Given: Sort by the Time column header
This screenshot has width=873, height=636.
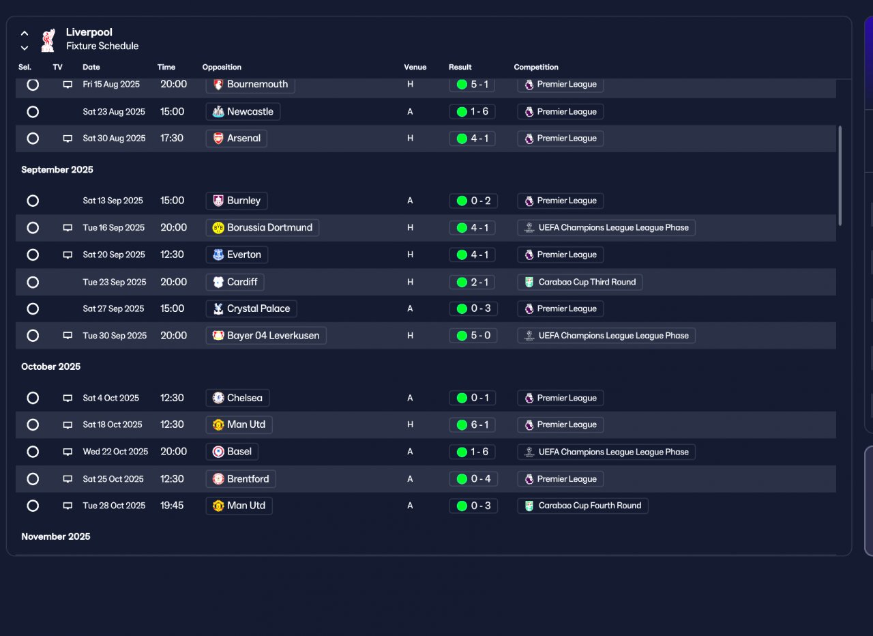Looking at the screenshot, I should tap(166, 68).
